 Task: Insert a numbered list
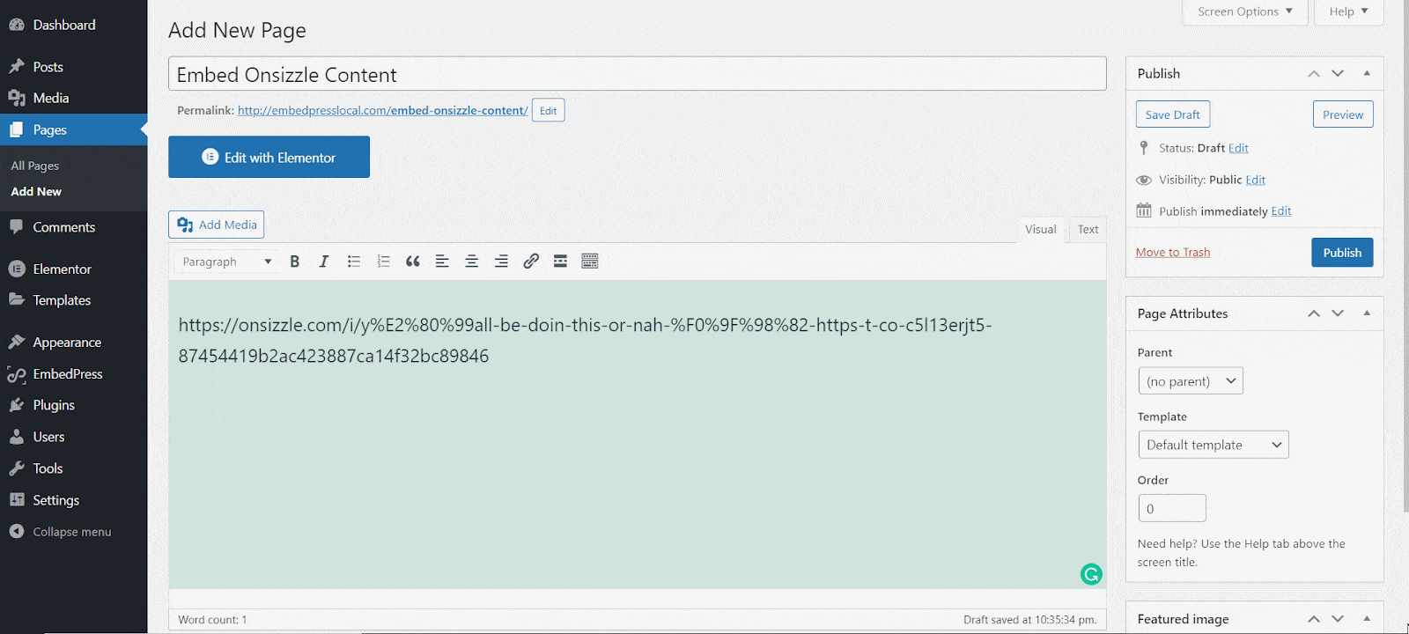pos(383,262)
